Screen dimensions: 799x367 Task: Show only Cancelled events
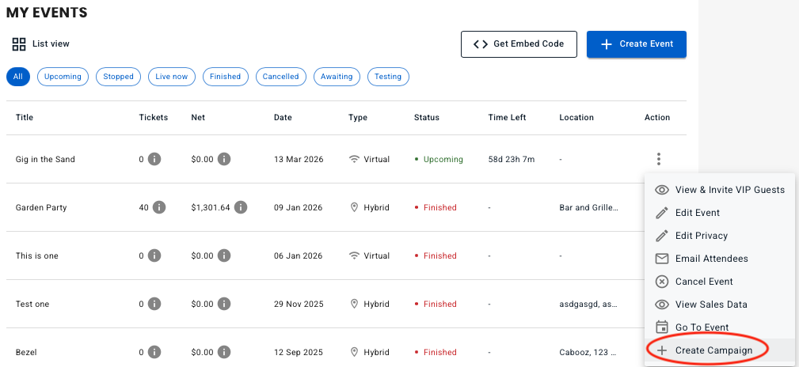click(280, 77)
